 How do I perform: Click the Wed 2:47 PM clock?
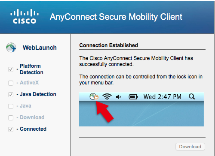[x=163, y=97]
